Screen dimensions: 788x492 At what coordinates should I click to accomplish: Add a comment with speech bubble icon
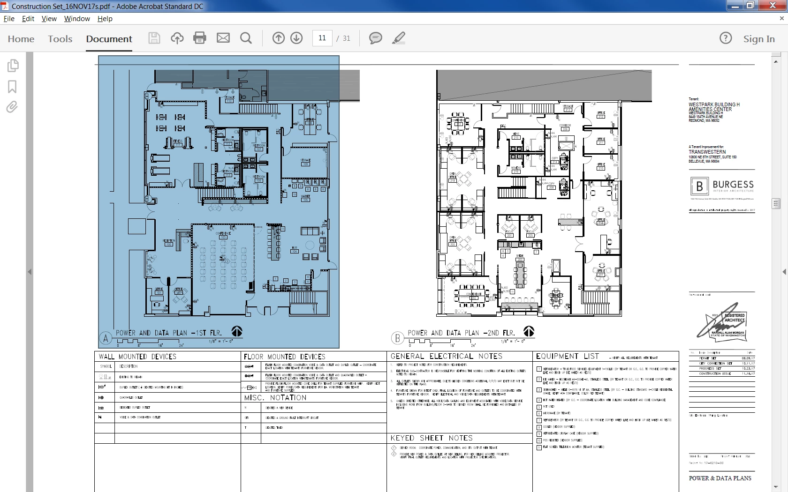coord(375,38)
